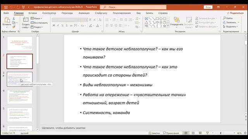
Task: Switch to Конструктор tab
Action: pos(49,13)
